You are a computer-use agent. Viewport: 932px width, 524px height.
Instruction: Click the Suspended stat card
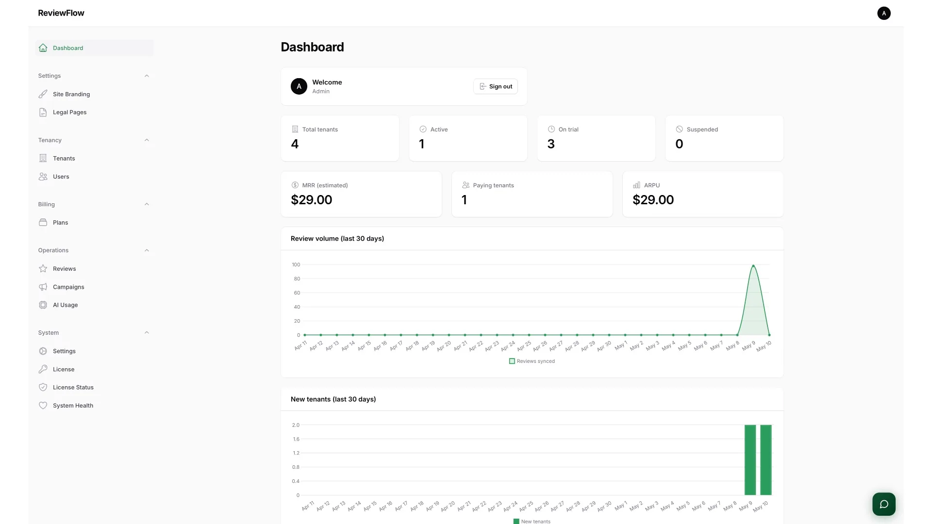(x=724, y=138)
